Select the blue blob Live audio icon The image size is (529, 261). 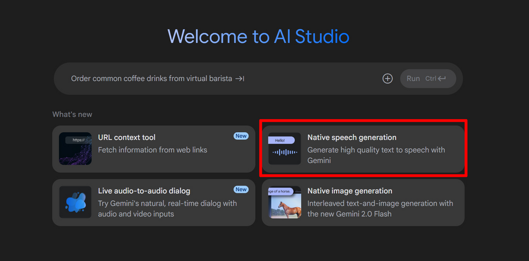click(75, 202)
